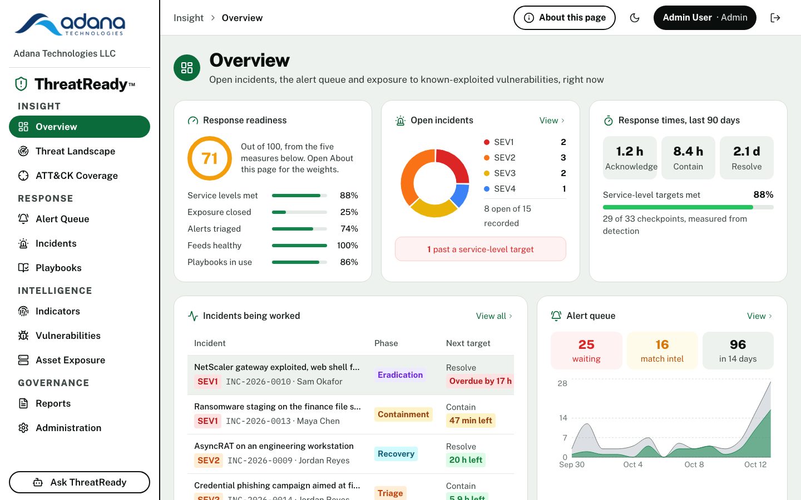Click the SEV2 legend entry
Image resolution: width=801 pixels, height=500 pixels.
[x=525, y=158]
